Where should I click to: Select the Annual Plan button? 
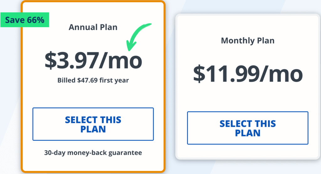point(93,124)
